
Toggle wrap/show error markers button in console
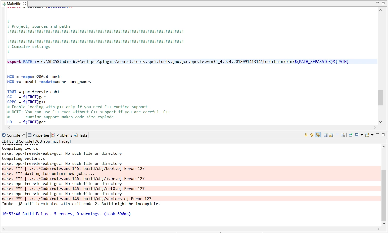[318, 135]
